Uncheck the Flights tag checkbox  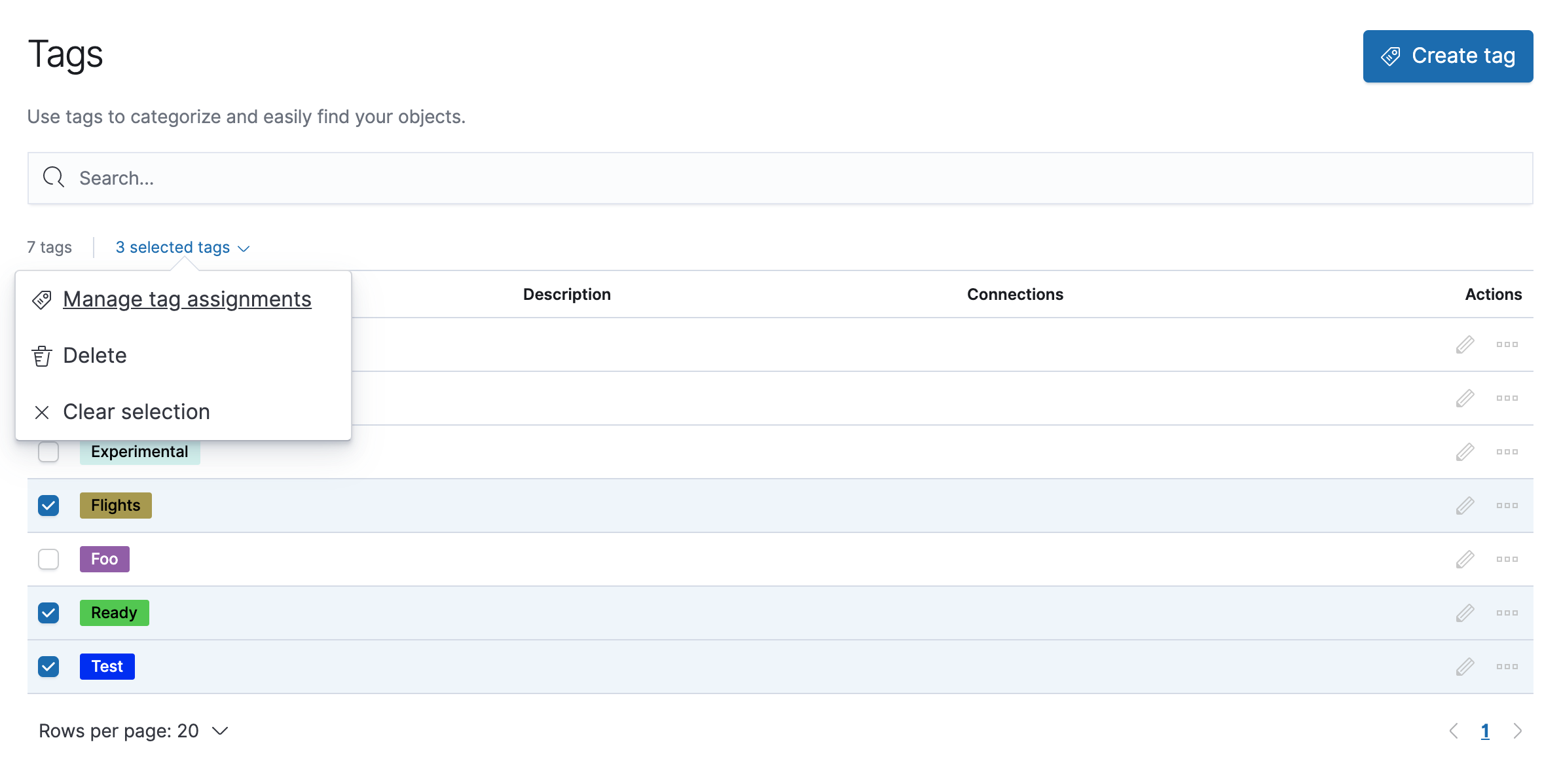click(x=48, y=505)
